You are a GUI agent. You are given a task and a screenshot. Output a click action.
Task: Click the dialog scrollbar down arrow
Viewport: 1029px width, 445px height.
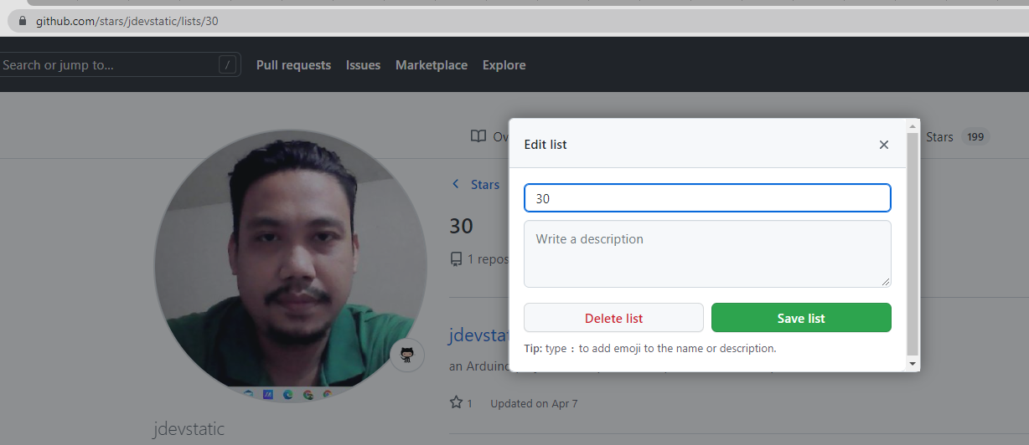[x=913, y=364]
